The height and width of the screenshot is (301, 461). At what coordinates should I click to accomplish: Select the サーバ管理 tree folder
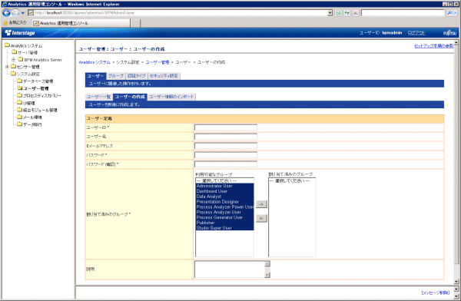point(25,53)
